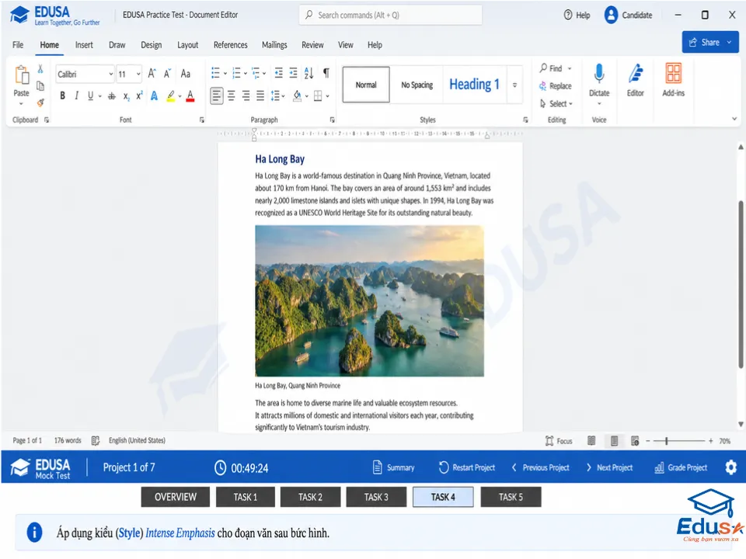Apply subscript formatting
Viewport: 746px width, 559px height.
tap(126, 96)
